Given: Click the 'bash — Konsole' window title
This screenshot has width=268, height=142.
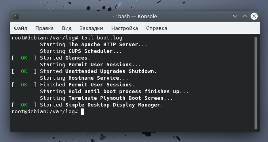Looking at the screenshot, I should (135, 16).
